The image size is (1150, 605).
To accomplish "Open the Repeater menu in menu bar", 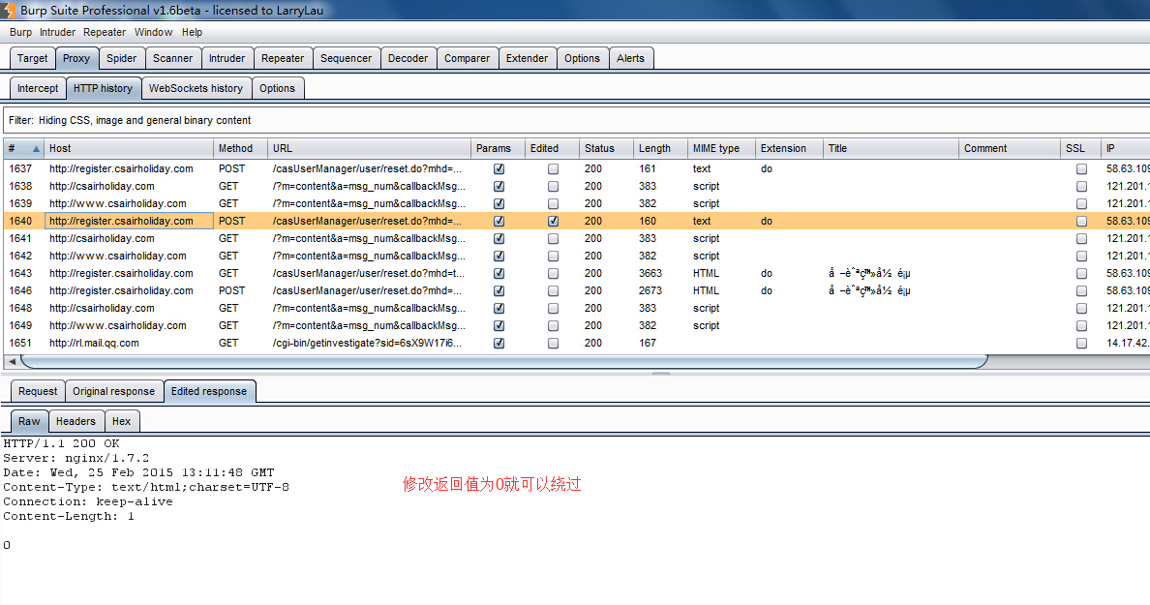I will pyautogui.click(x=105, y=32).
